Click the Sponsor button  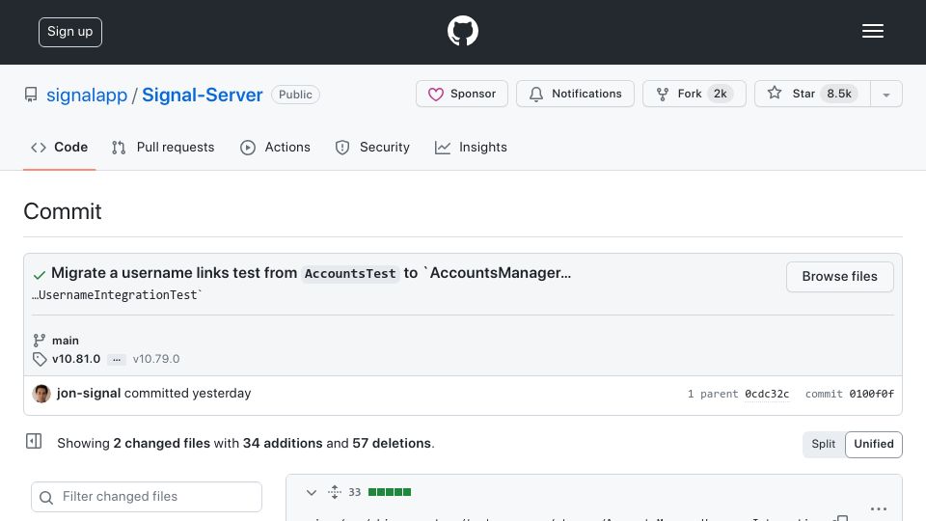[462, 94]
